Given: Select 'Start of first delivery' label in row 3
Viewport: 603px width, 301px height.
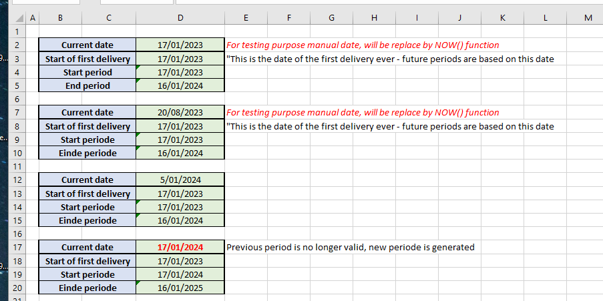Looking at the screenshot, I should 87,59.
